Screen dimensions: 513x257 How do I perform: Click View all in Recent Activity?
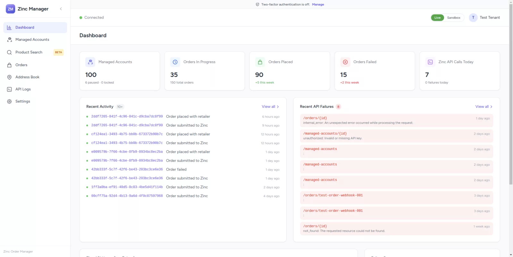[x=270, y=107]
